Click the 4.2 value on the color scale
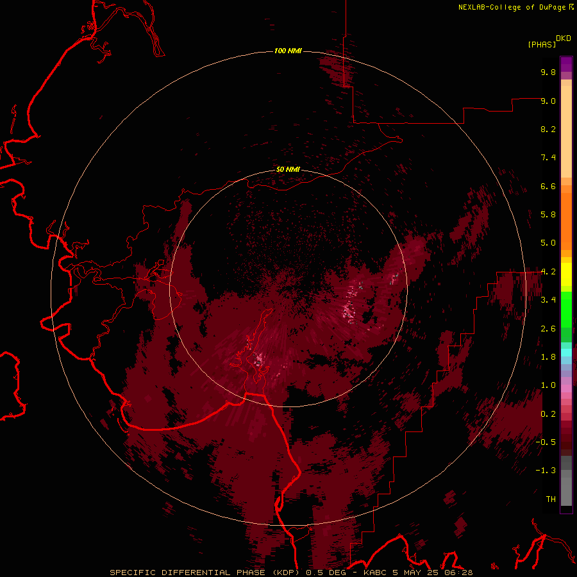The width and height of the screenshot is (577, 577). [x=548, y=272]
